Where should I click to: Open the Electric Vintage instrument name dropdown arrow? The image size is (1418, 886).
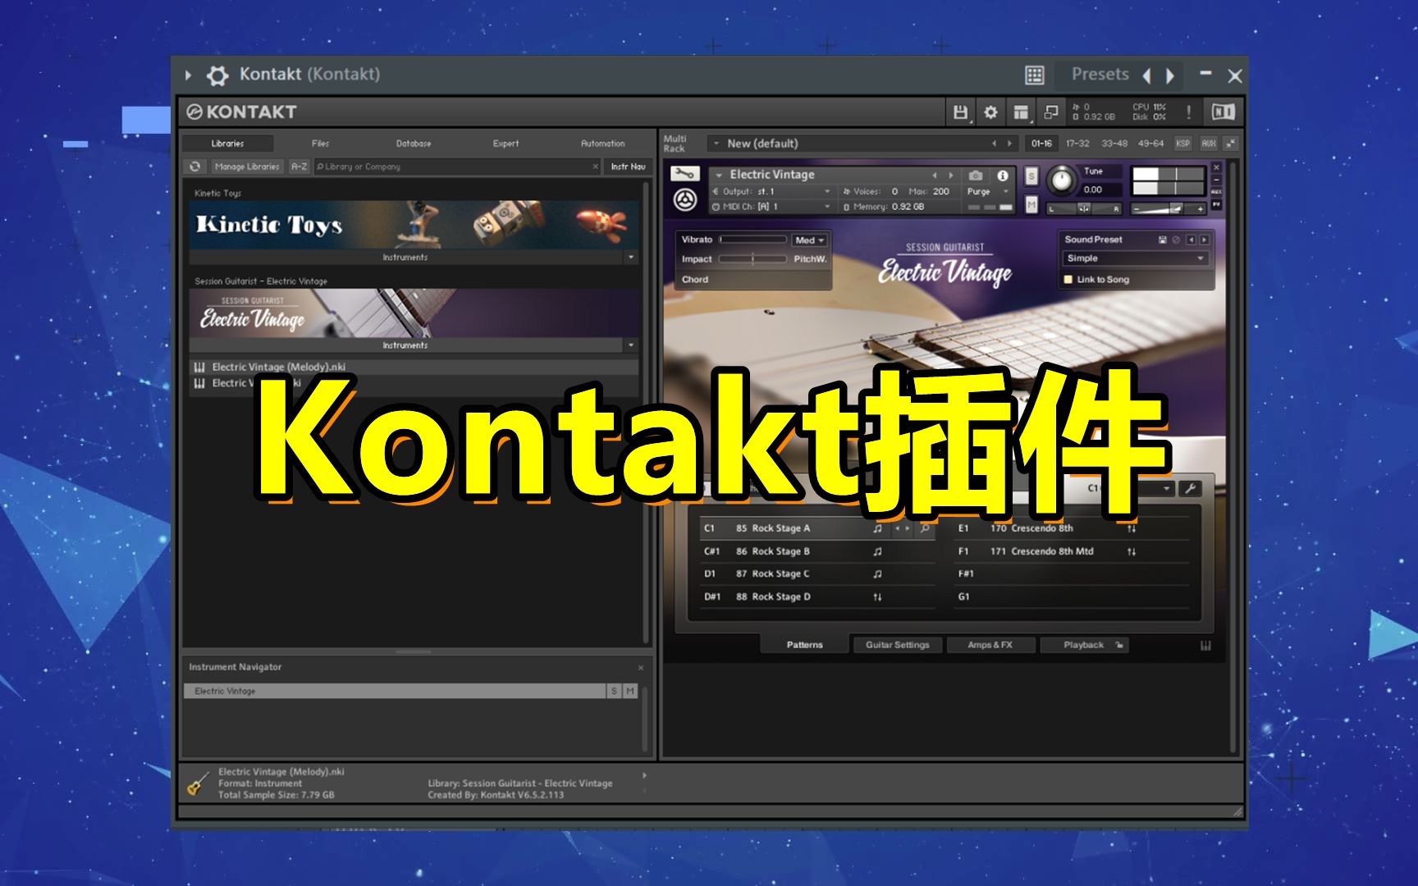[719, 176]
